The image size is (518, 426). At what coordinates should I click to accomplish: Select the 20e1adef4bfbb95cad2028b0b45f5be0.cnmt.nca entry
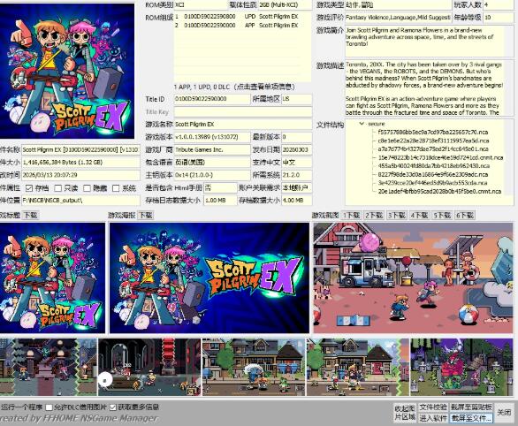tap(439, 191)
